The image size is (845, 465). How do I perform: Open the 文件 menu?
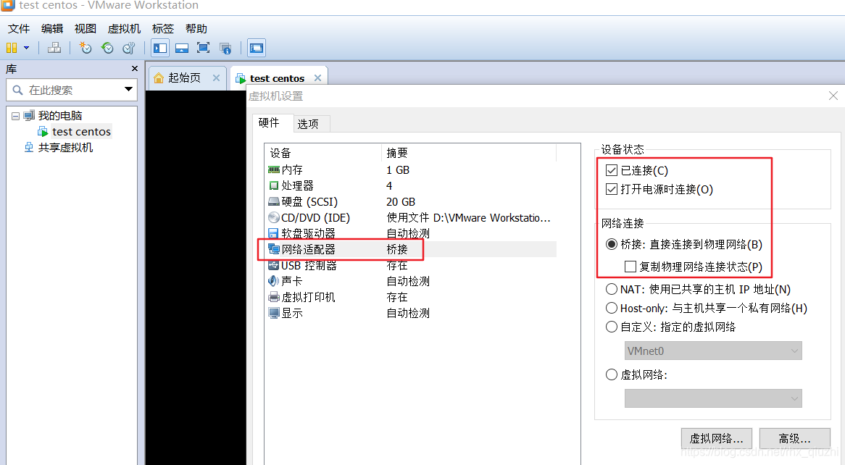19,28
